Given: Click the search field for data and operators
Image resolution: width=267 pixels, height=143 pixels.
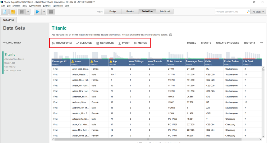Looking at the screenshot, I should [231, 12].
